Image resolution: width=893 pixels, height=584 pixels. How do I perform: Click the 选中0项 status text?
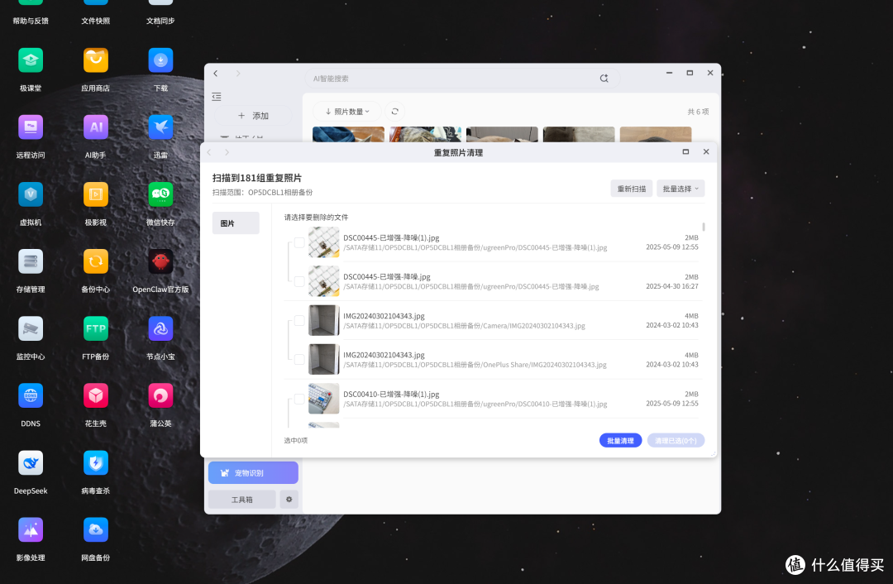tap(295, 440)
